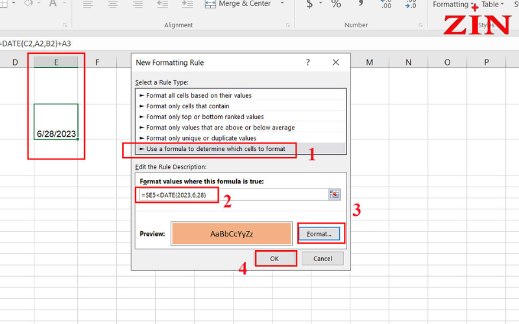
Task: Click the Fill Color bucket icon
Action: pos(29,3)
